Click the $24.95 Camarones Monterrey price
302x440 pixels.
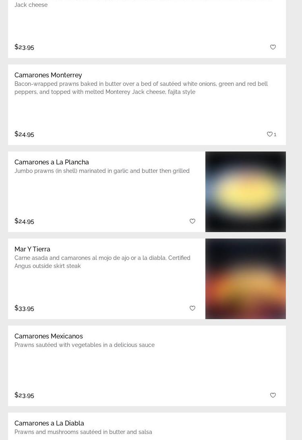tap(25, 134)
